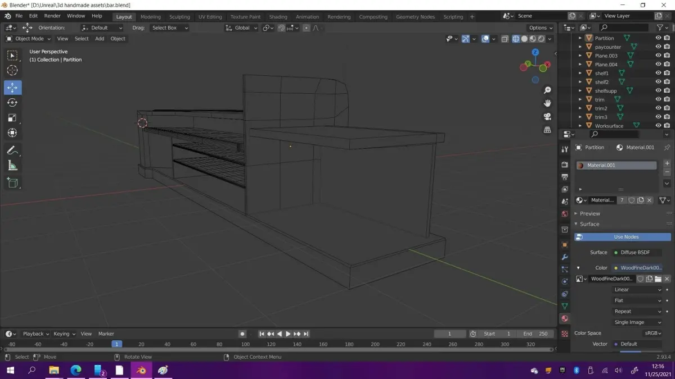Open the Options dropdown
Image resolution: width=675 pixels, height=379 pixels.
point(541,28)
